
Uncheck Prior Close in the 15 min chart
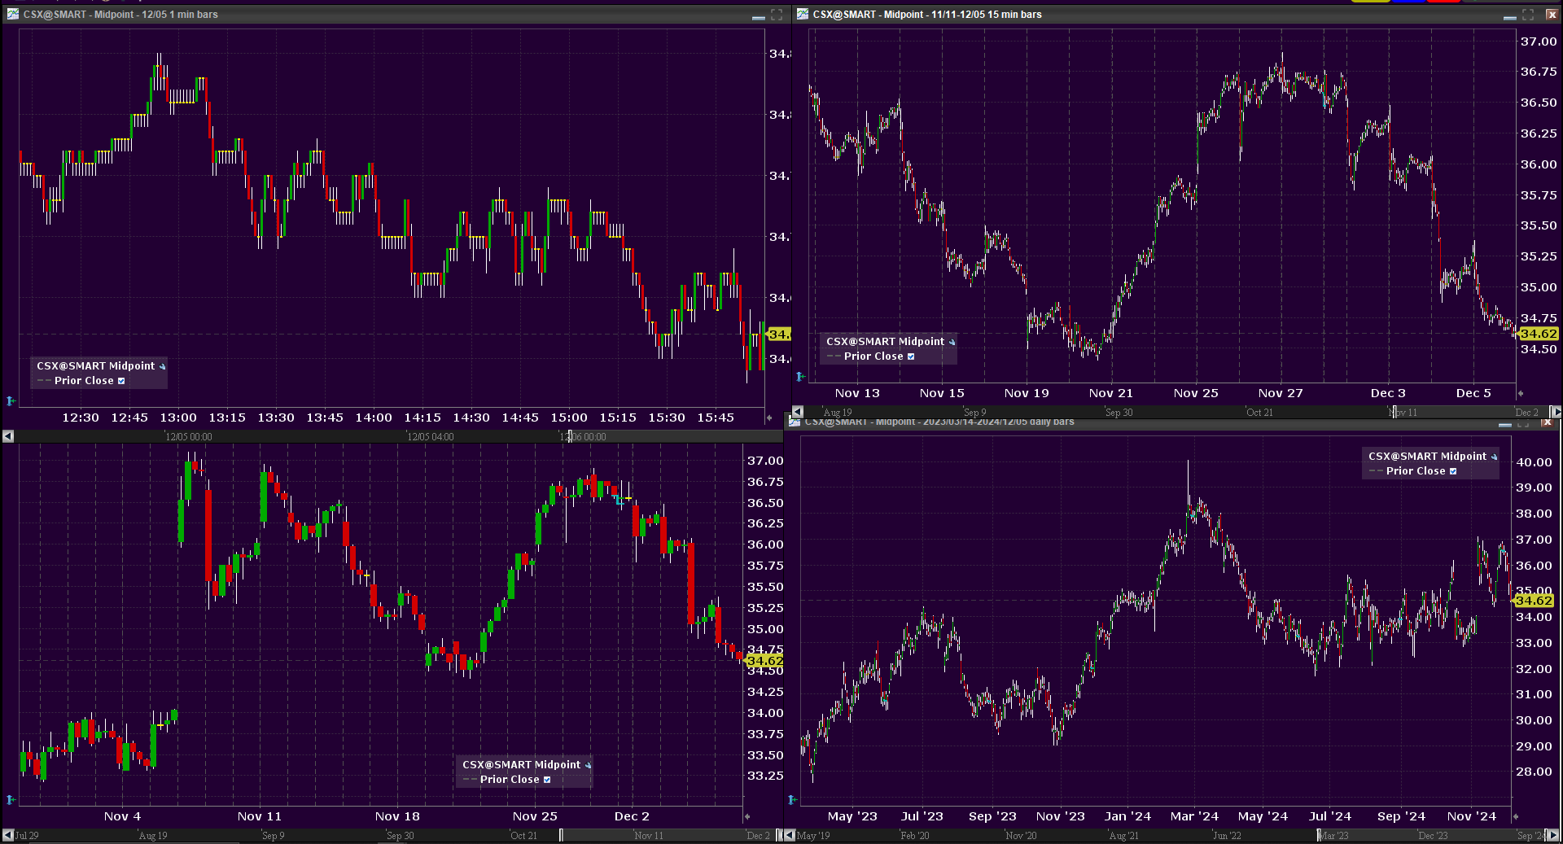tap(911, 356)
